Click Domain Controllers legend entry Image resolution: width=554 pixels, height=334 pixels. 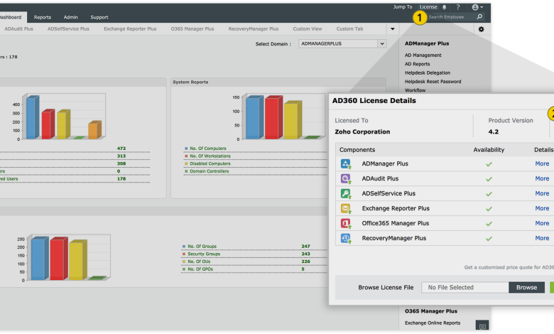point(209,171)
